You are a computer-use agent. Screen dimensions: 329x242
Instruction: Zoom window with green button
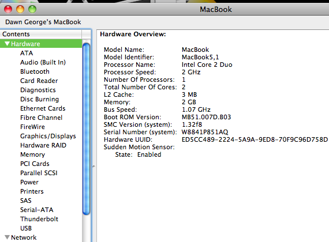[x=32, y=9]
